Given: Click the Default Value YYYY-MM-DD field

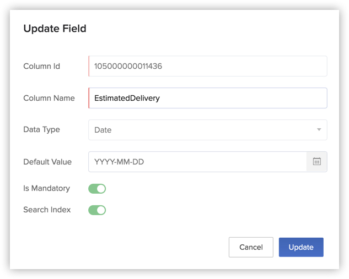Looking at the screenshot, I should pyautogui.click(x=197, y=162).
